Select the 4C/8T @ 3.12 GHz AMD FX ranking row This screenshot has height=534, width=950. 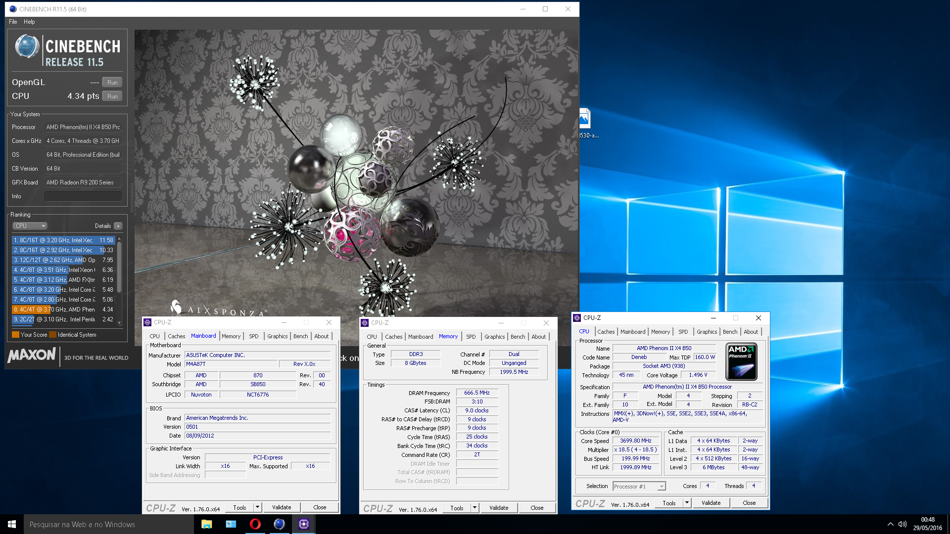tap(64, 280)
